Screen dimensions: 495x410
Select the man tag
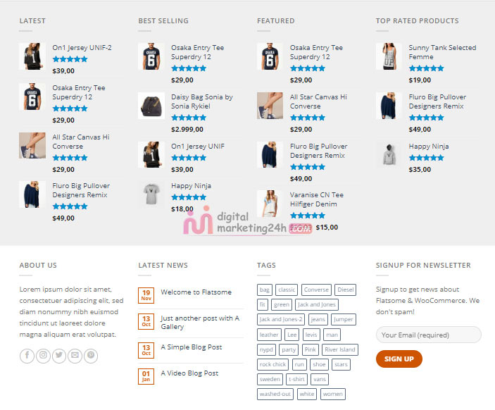[332, 335]
